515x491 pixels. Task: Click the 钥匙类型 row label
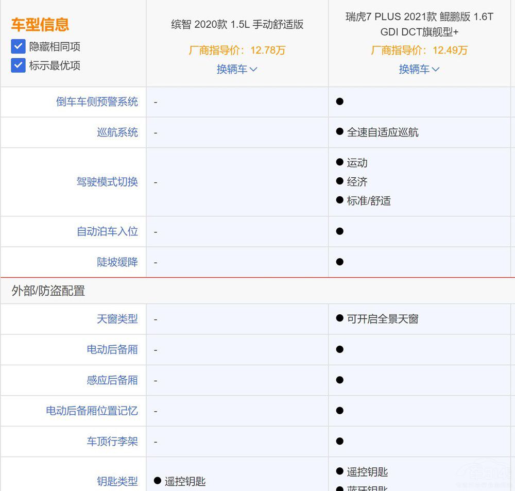pos(117,481)
